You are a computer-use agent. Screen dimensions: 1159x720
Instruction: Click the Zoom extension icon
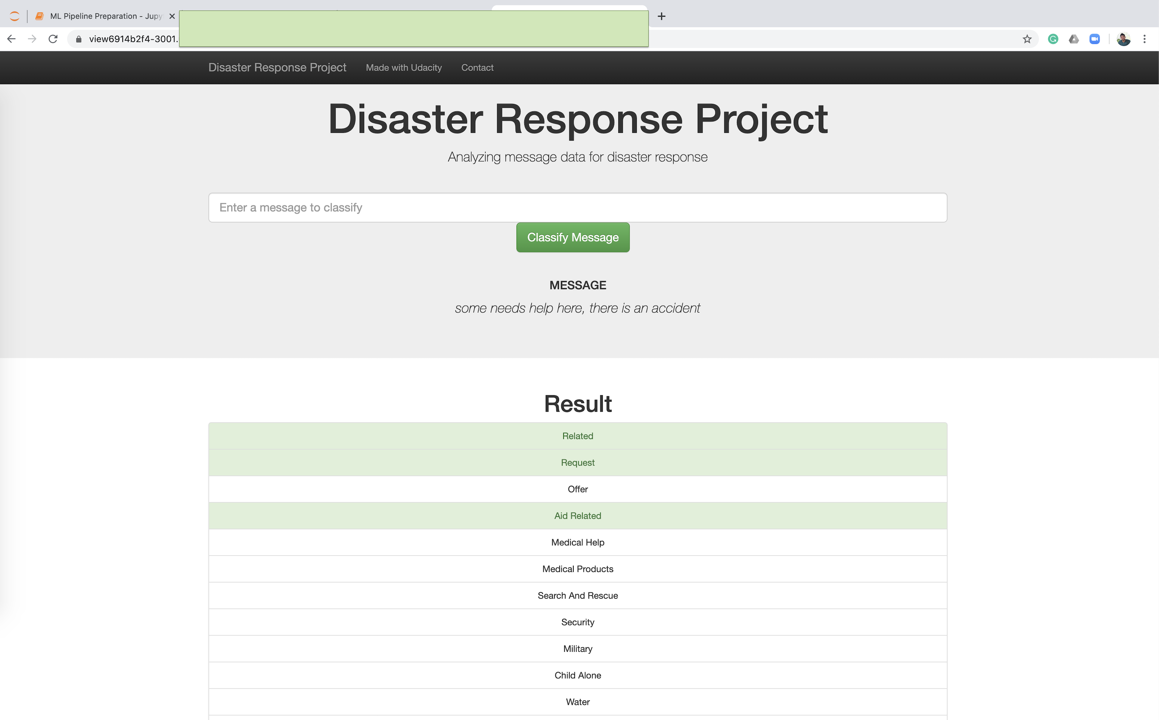(x=1095, y=39)
